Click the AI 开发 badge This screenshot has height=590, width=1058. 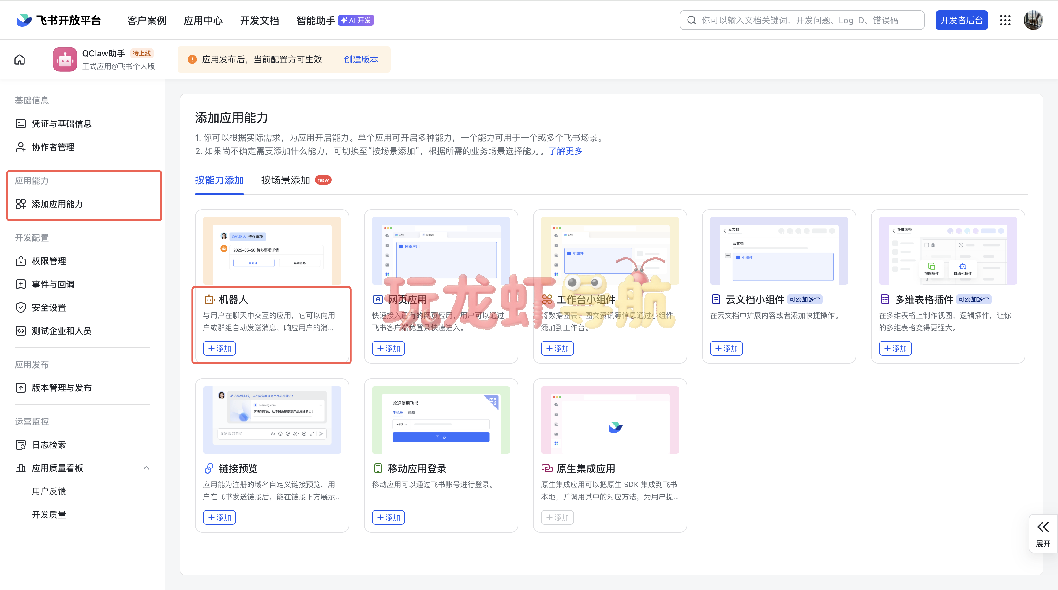(x=356, y=20)
